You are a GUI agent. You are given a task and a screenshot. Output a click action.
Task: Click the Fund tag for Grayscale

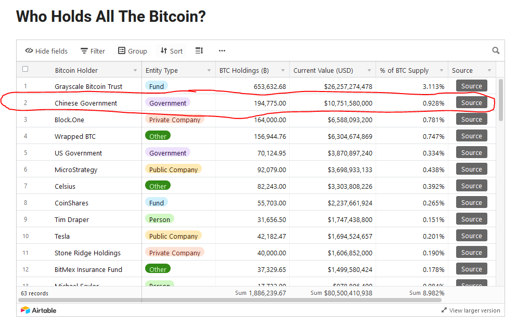click(x=156, y=86)
